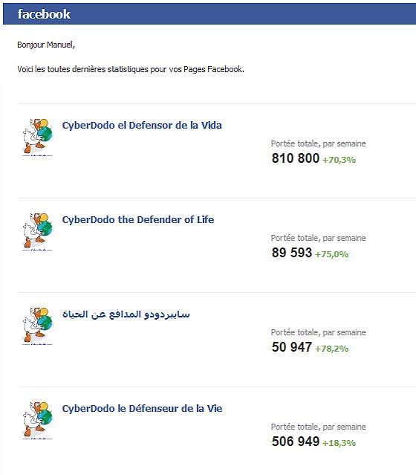
Task: Click Portée totale label under Spanish page
Action: tap(318, 143)
